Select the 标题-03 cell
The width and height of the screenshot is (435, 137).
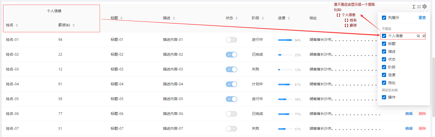pos(117,69)
